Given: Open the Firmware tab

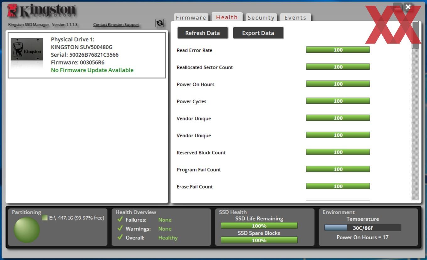Looking at the screenshot, I should tap(191, 18).
